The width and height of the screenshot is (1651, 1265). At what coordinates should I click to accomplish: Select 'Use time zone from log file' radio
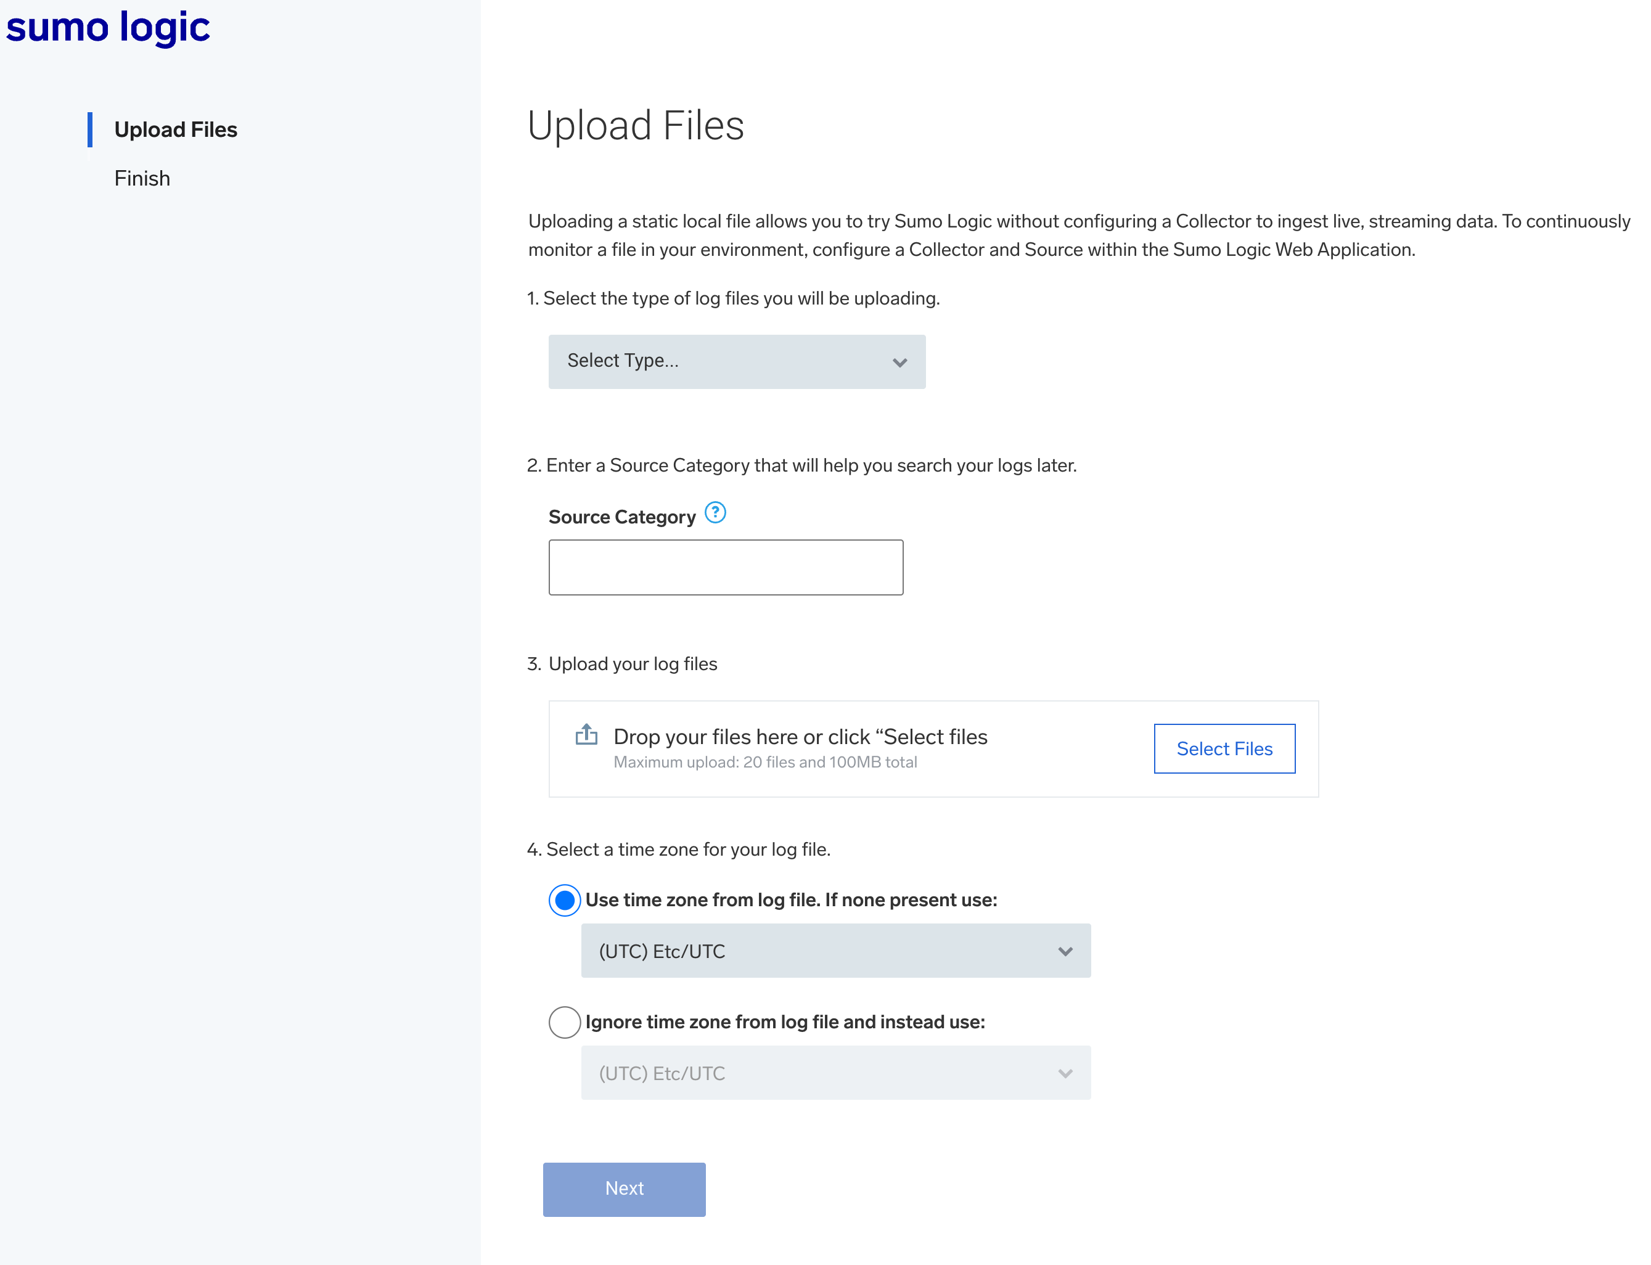coord(565,900)
